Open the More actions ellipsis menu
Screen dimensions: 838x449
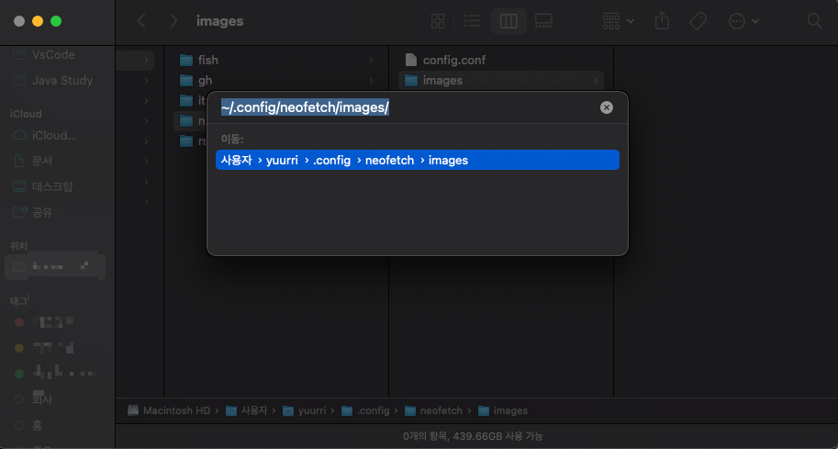coord(743,21)
